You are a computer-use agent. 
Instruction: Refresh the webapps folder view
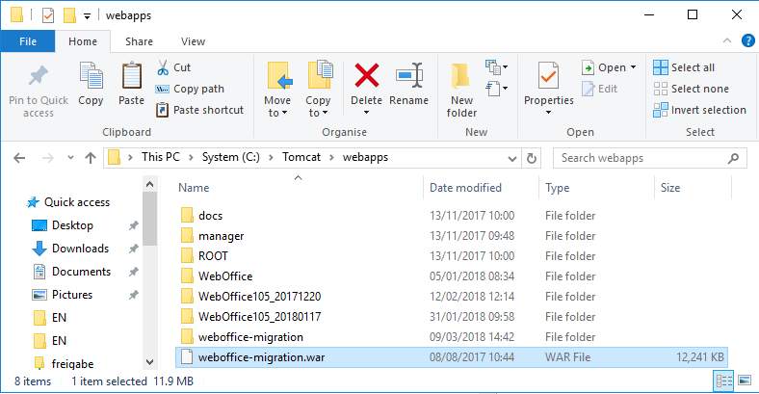tap(531, 158)
